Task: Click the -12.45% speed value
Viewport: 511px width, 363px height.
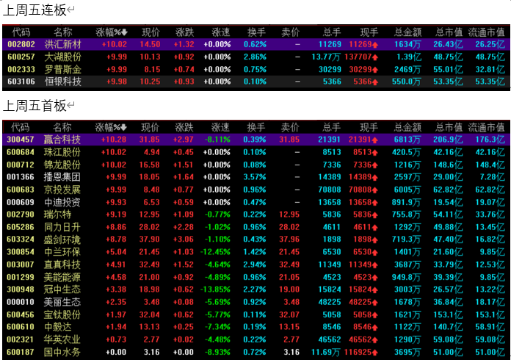Action: (215, 252)
